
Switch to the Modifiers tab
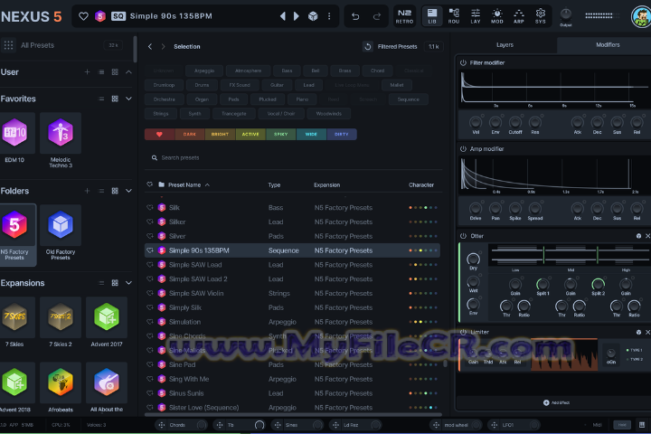(608, 45)
